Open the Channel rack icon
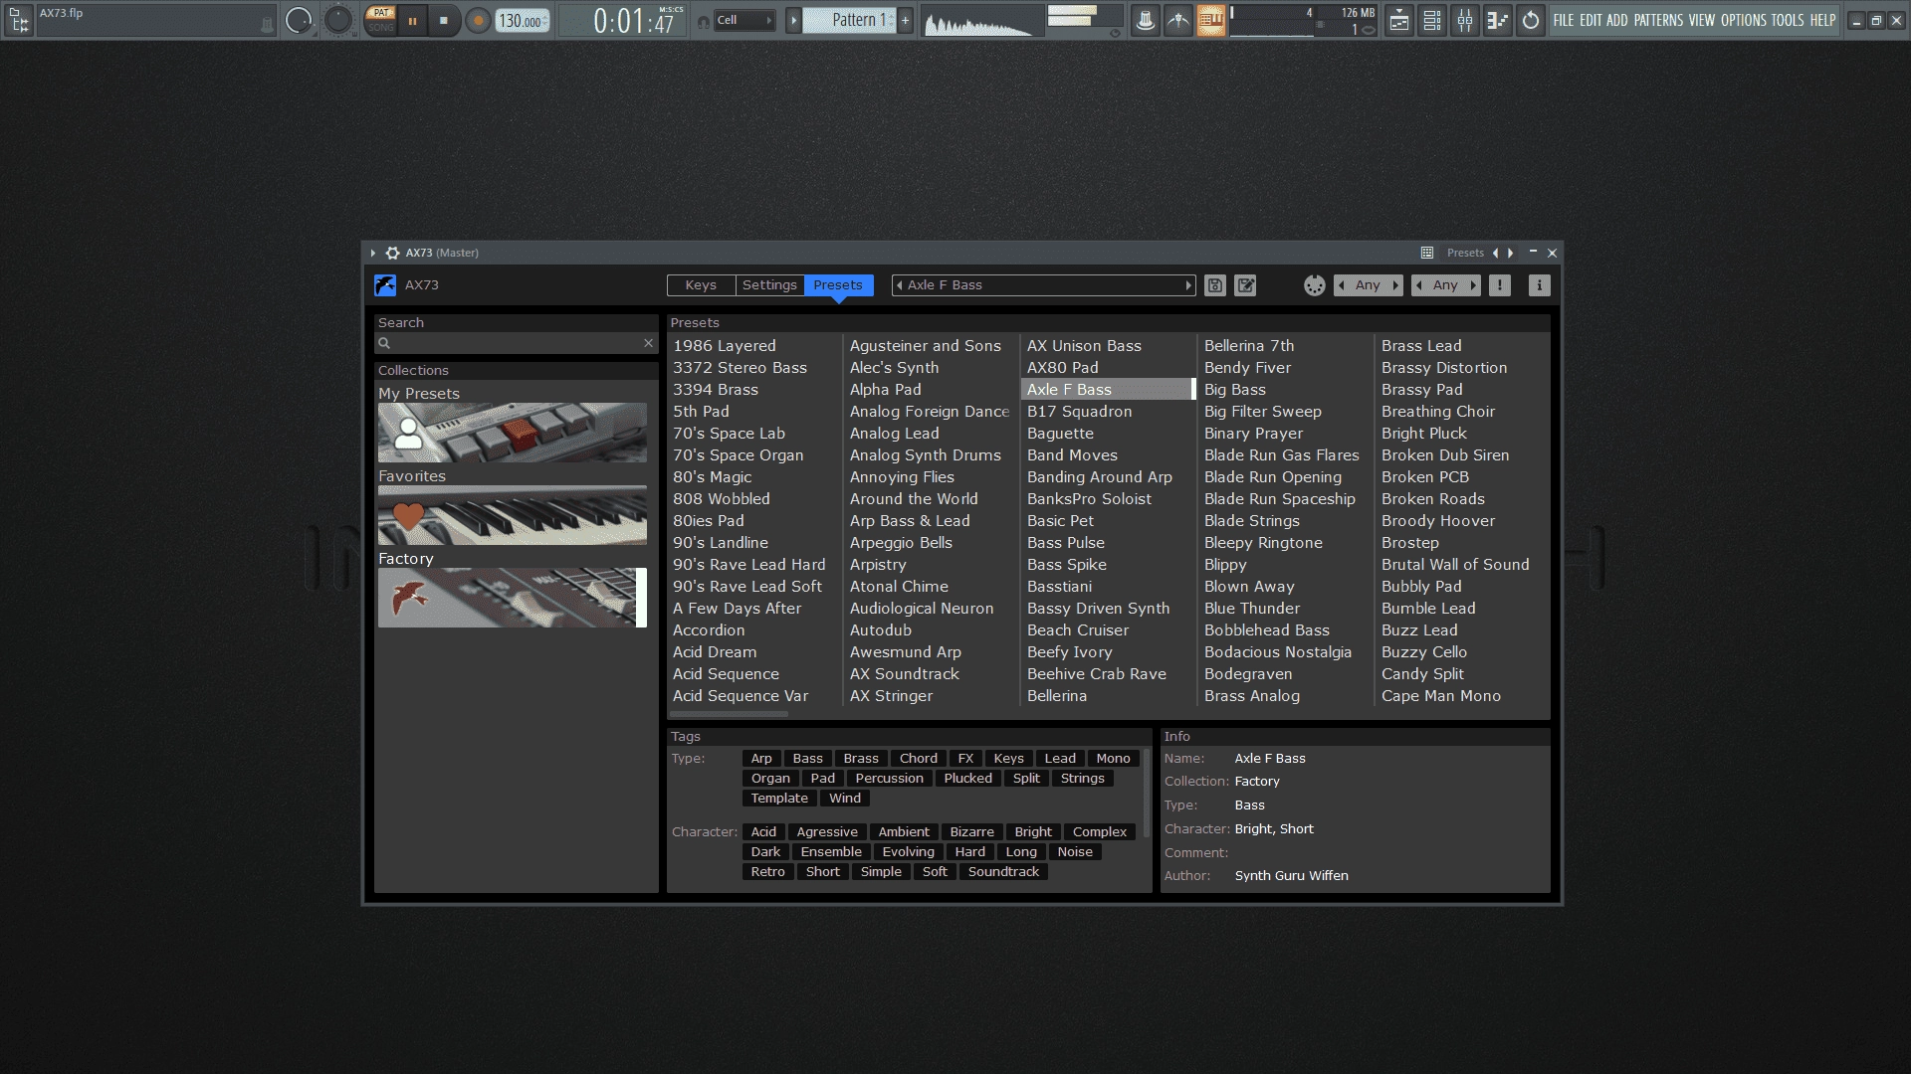1911x1074 pixels. coord(1432,20)
